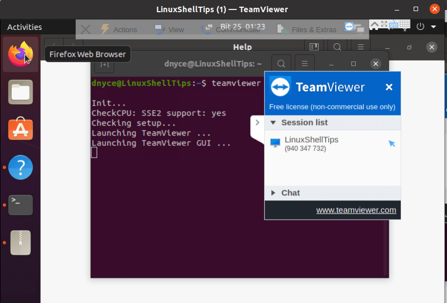Click the dnyce@LinuxShellTips terminal title
Image resolution: width=447 pixels, height=303 pixels.
pyautogui.click(x=213, y=64)
